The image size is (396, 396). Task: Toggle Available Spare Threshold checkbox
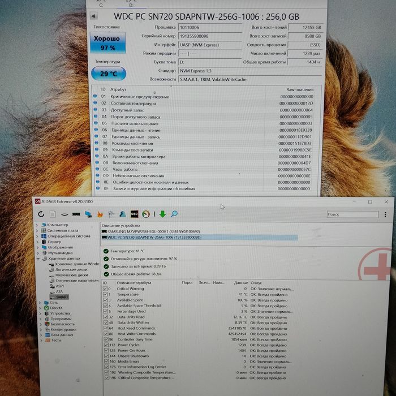(x=106, y=305)
